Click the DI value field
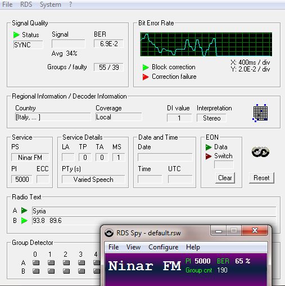The image size is (285, 286). [x=179, y=118]
